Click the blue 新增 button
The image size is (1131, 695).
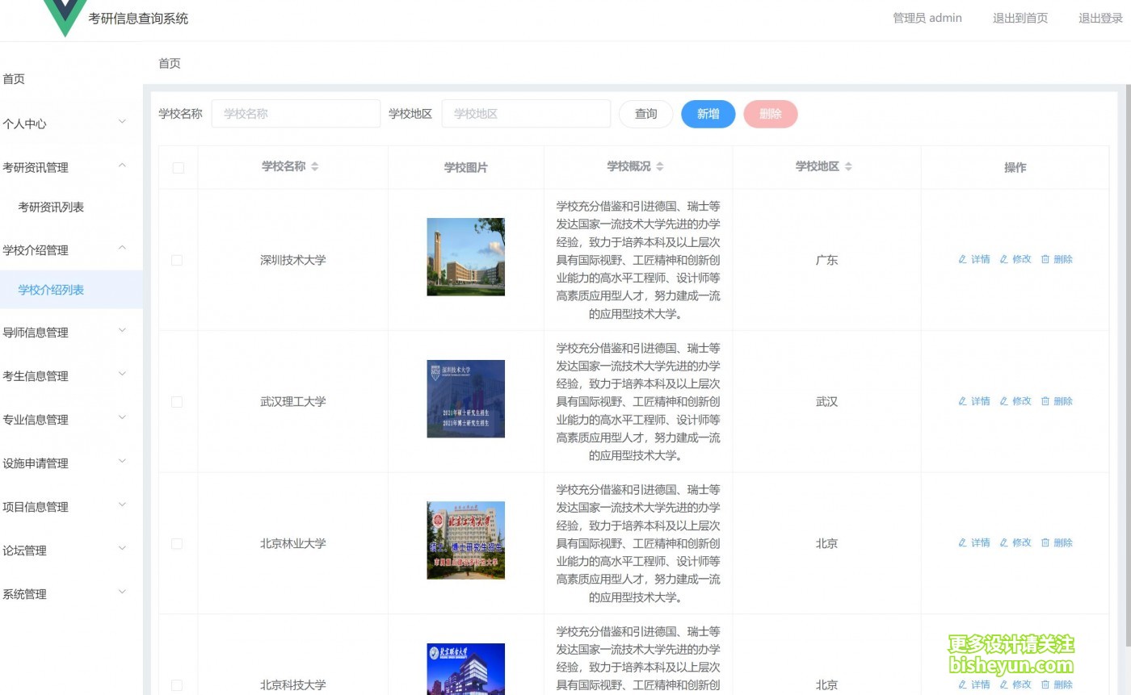pyautogui.click(x=708, y=114)
